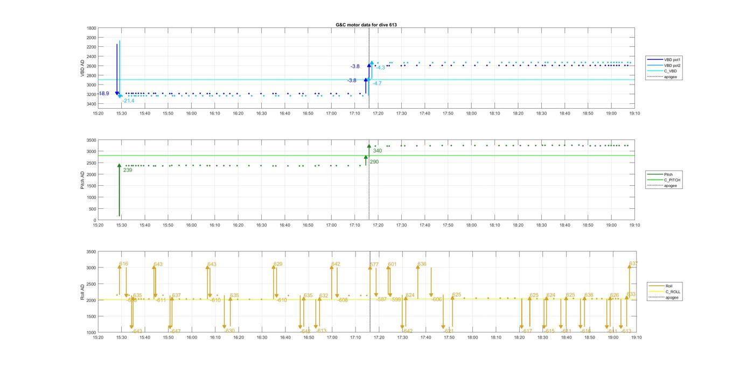Click the figure title 'G&C motor data for dive 613'
Image resolution: width=754 pixels, height=373 pixels.
(366, 25)
